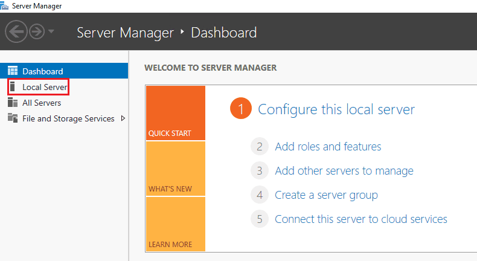Switch to the WHAT'S NEW tile
The height and width of the screenshot is (261, 477).
175,169
